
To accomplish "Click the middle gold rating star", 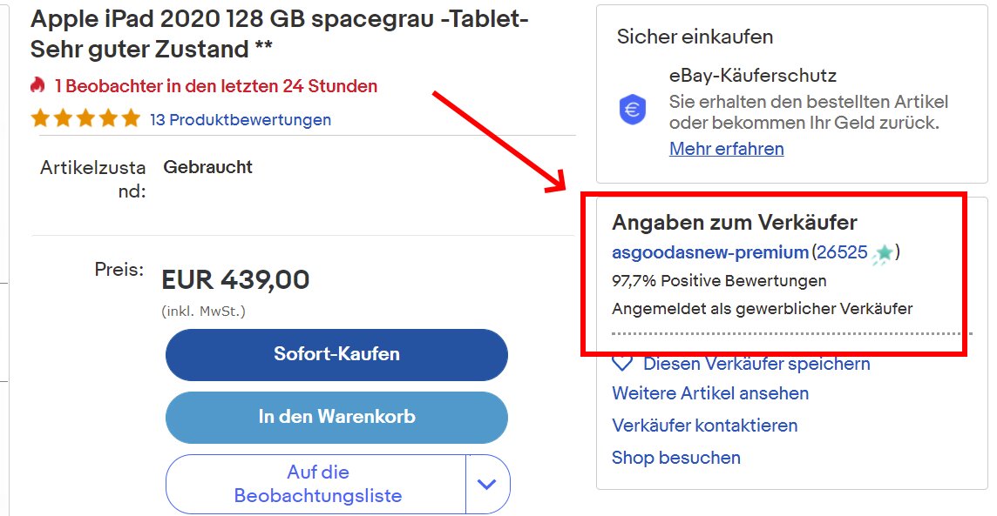I will pyautogui.click(x=86, y=117).
